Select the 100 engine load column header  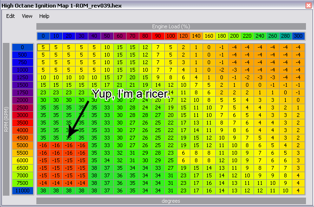click(170, 36)
